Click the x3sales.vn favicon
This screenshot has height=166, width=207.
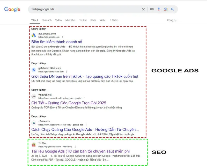click(x=34, y=123)
